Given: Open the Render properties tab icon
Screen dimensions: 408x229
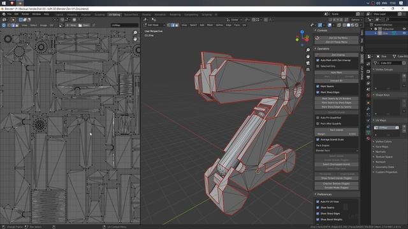Looking at the screenshot, I should 368,71.
